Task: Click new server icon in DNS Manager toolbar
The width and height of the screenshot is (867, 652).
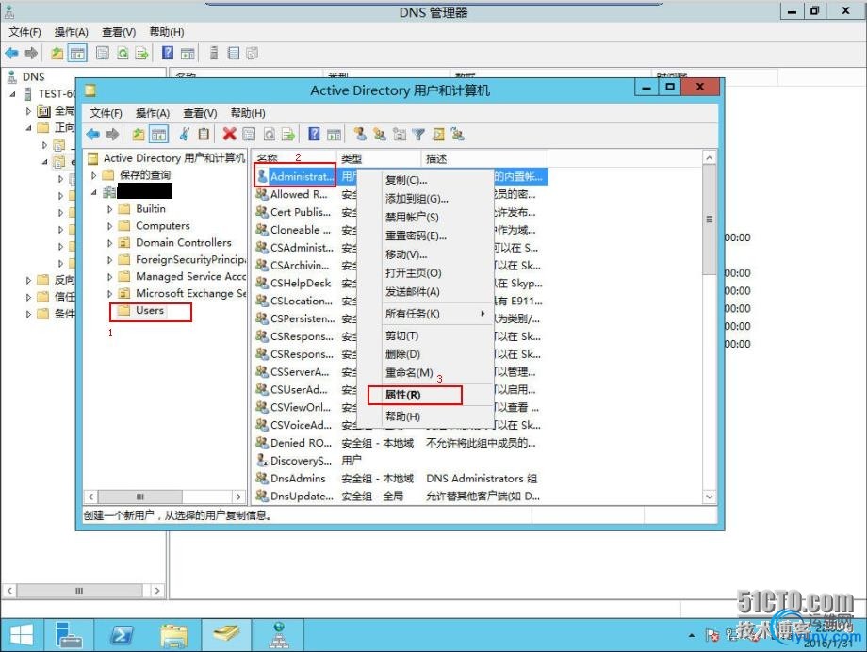Action: [214, 53]
